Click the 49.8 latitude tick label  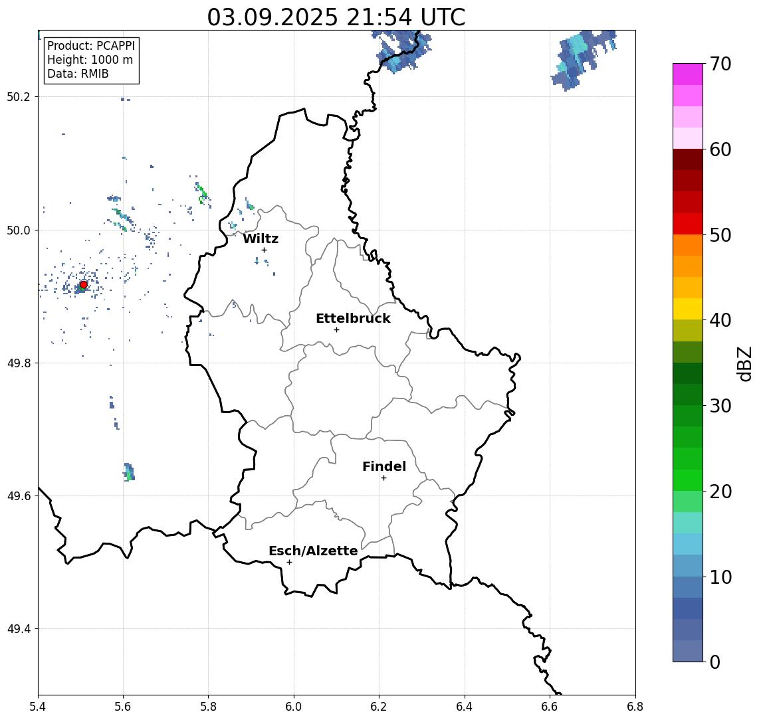[19, 363]
